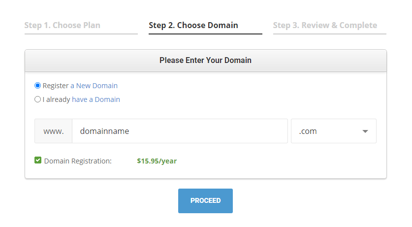Click the Please Enter Your Domain header
The height and width of the screenshot is (227, 412).
coord(205,61)
